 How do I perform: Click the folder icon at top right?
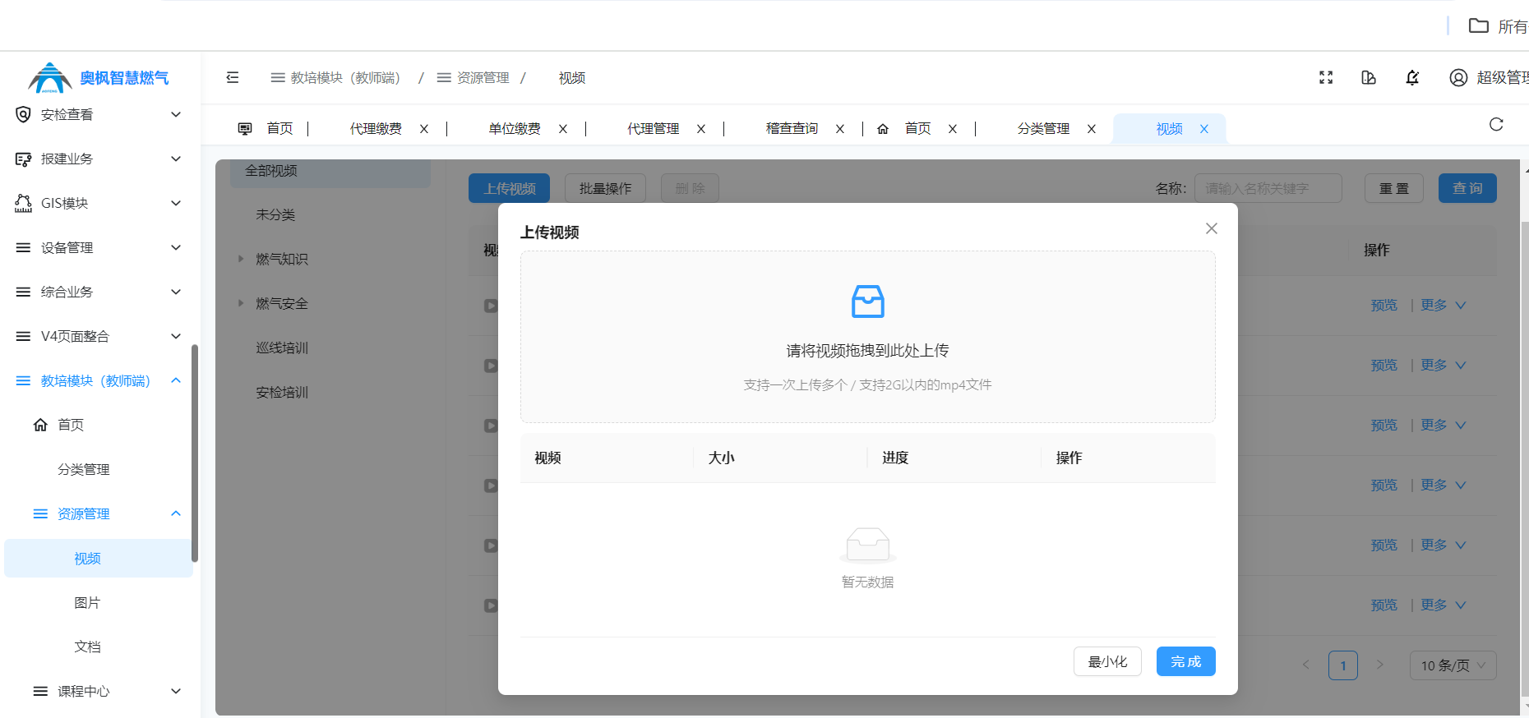point(1479,25)
